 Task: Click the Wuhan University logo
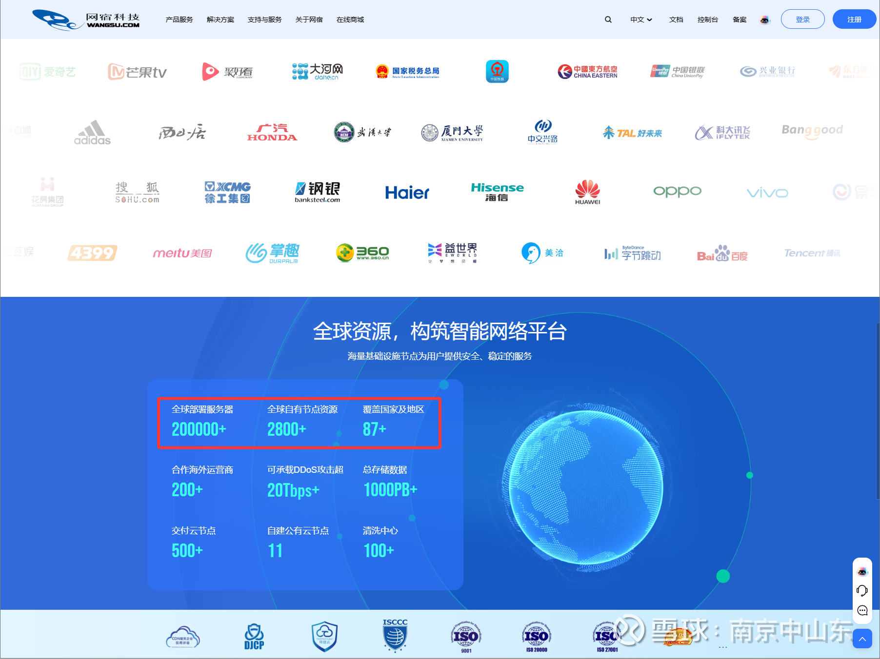[362, 132]
